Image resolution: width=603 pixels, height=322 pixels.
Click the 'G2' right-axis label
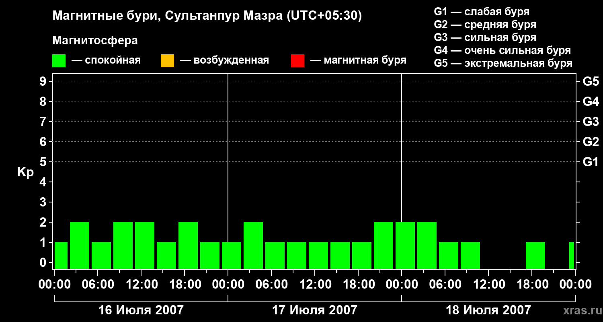591,142
